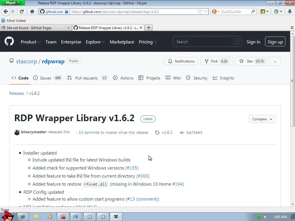Screen dimensions: 295x221
Task: Reload the current page
Action: (x=22, y=12)
